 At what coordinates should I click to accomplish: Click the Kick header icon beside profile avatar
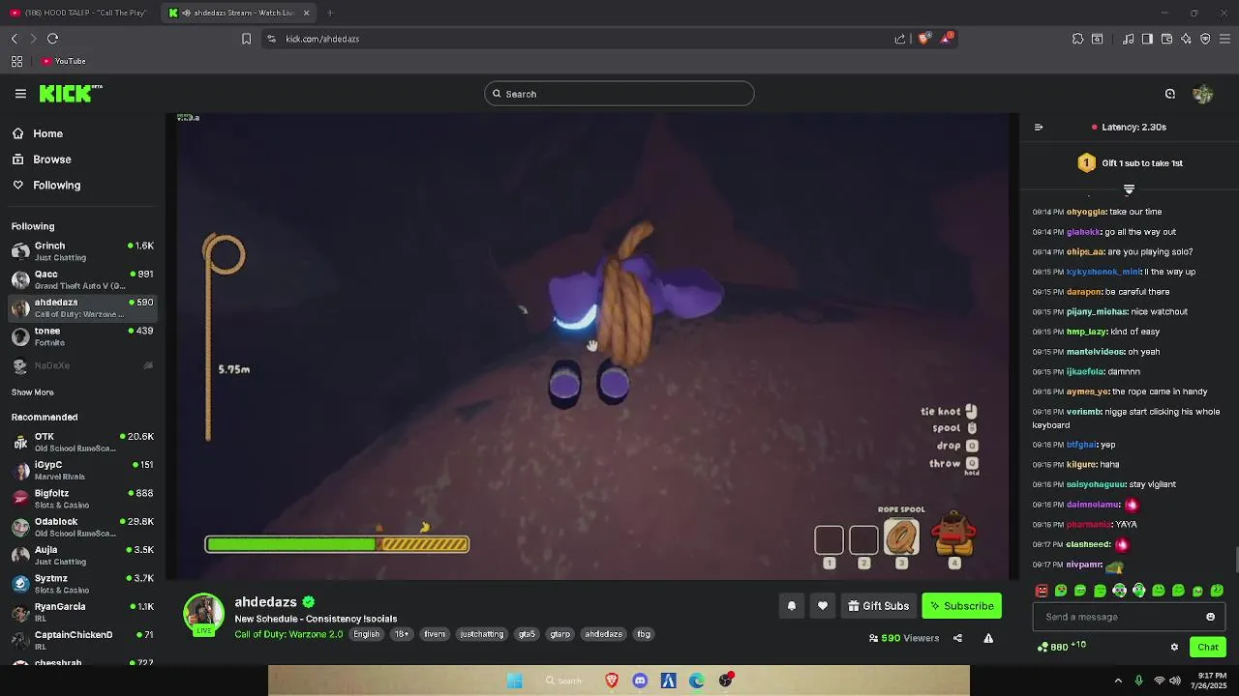[1170, 94]
